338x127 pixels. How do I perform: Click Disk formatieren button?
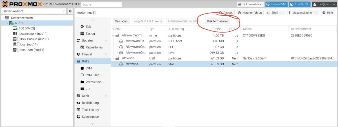217,21
